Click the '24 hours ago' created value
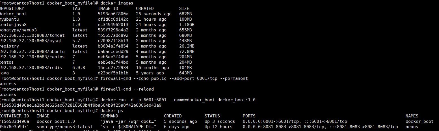Screen dimensions: 439x131 click(x=151, y=25)
